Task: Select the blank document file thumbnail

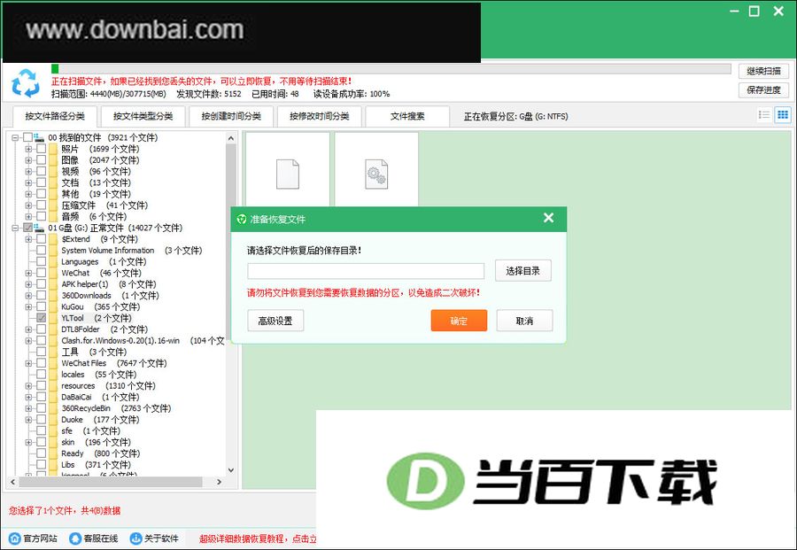Action: [288, 174]
